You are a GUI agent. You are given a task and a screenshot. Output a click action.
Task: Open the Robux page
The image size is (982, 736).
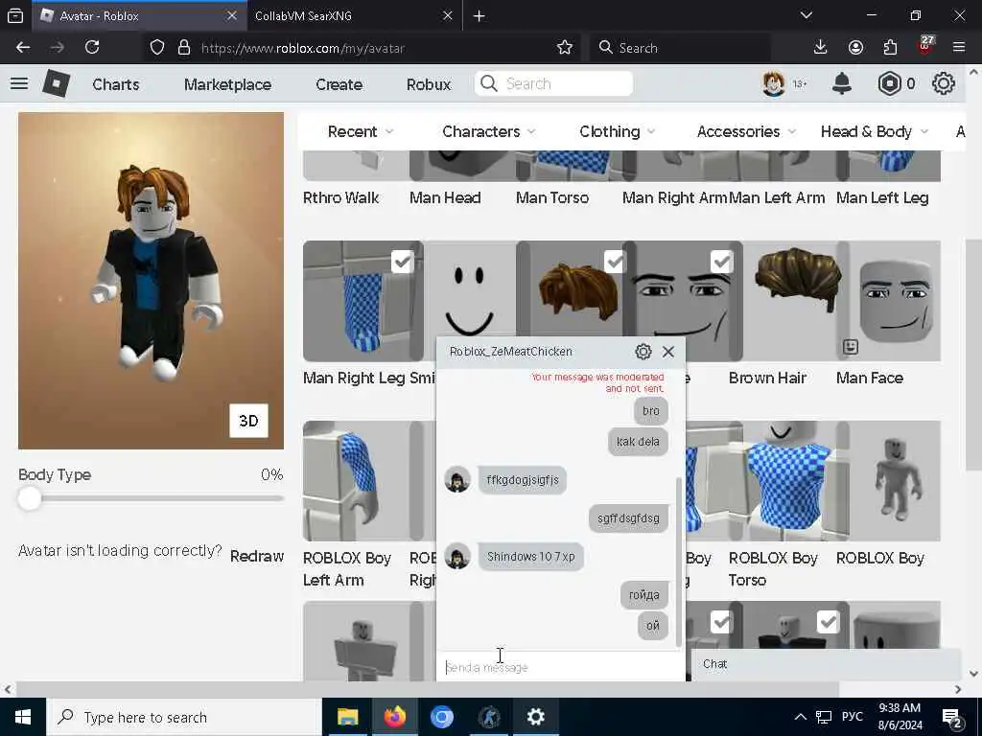pos(429,84)
